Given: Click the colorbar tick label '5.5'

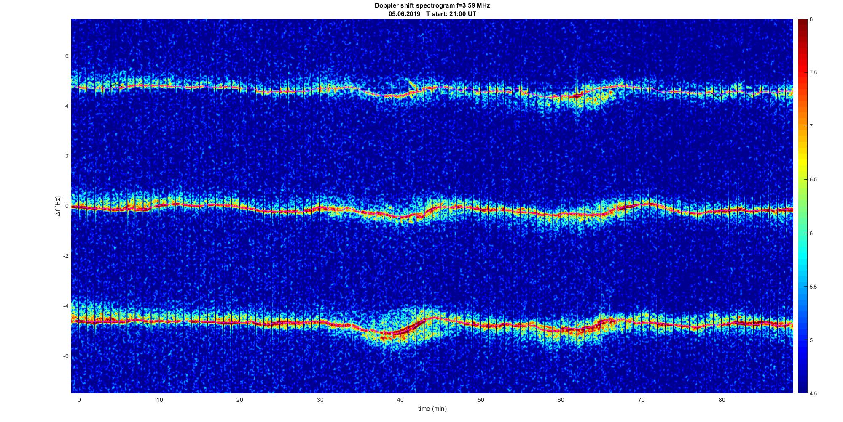Looking at the screenshot, I should (813, 287).
